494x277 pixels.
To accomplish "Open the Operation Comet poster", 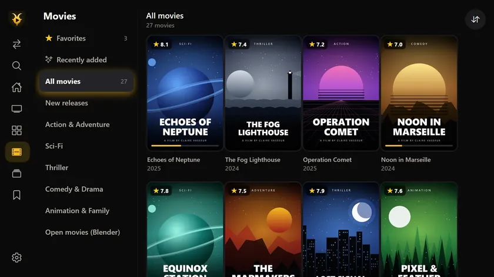I will pyautogui.click(x=341, y=93).
